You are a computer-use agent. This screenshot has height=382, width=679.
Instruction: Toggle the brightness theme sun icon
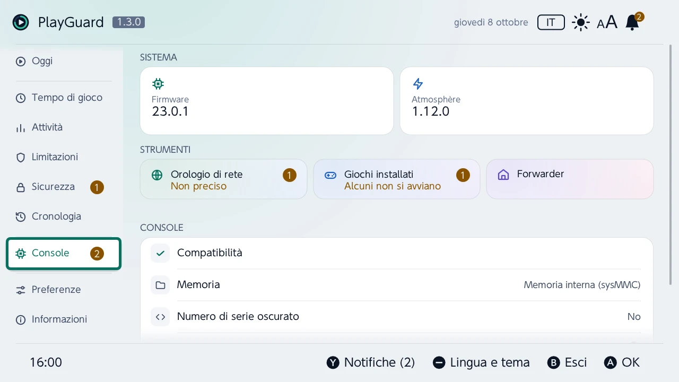[x=581, y=23]
